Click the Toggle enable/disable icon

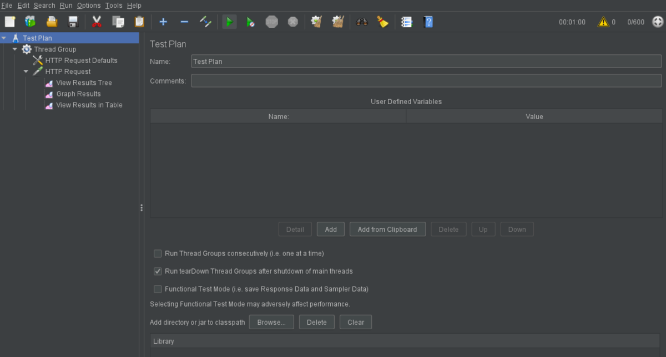206,22
